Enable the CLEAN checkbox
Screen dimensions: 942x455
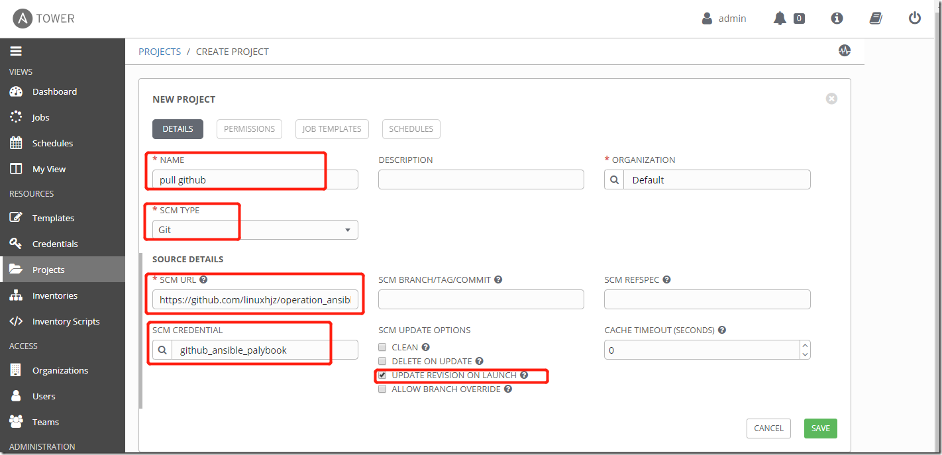[x=382, y=347]
